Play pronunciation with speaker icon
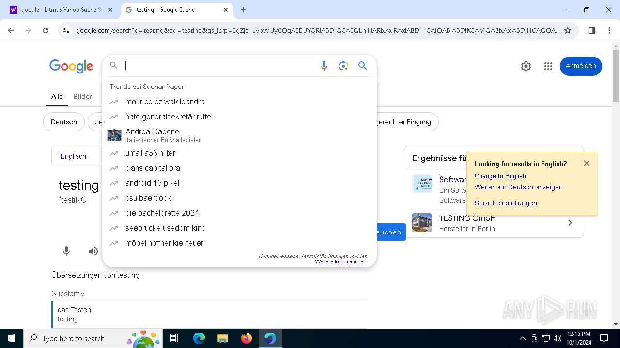The width and height of the screenshot is (620, 348). point(93,251)
